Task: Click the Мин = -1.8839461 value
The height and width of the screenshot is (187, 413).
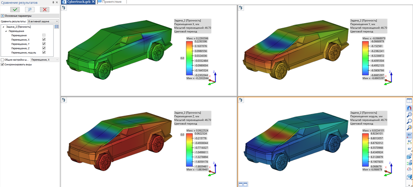Action: pos(197,169)
